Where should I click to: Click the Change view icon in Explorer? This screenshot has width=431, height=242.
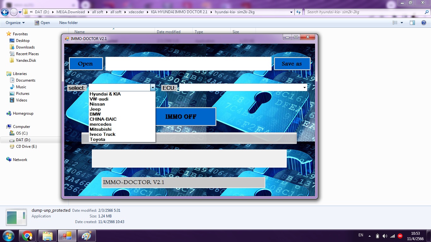(395, 23)
